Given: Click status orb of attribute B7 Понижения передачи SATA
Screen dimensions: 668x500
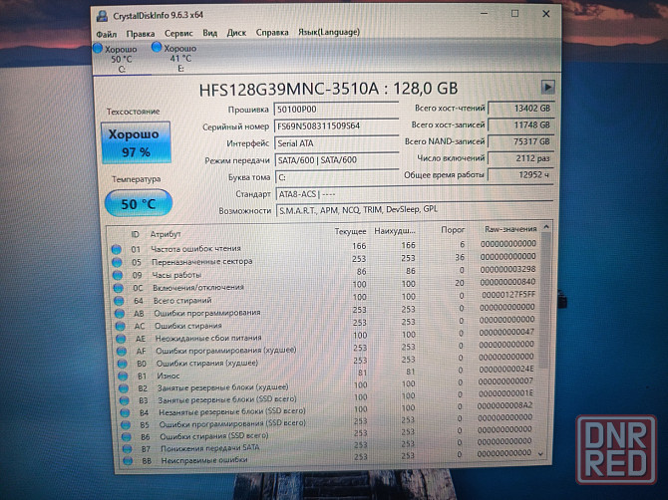Looking at the screenshot, I should point(127,449).
